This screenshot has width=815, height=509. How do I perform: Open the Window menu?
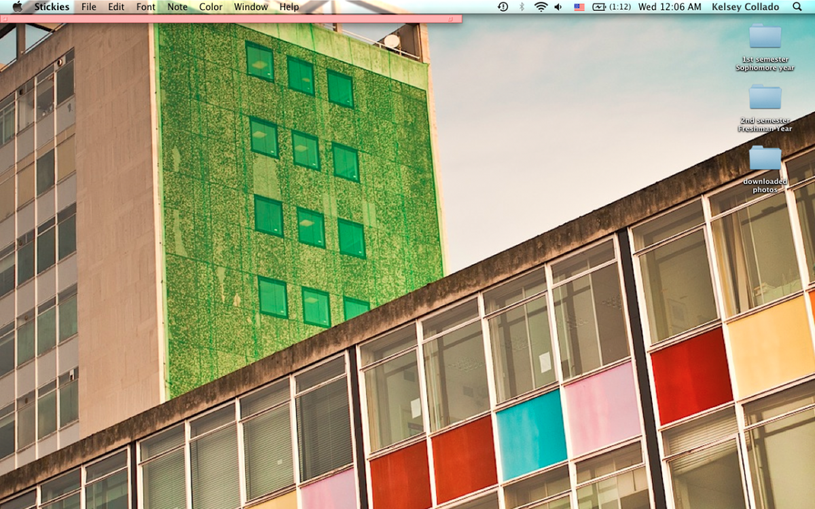[251, 7]
